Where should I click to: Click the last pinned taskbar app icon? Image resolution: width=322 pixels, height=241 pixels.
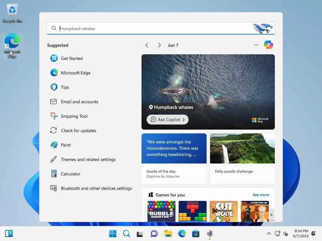(210, 233)
